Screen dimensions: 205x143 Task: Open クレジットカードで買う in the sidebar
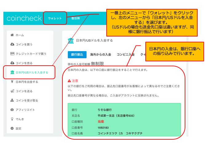point(31,54)
